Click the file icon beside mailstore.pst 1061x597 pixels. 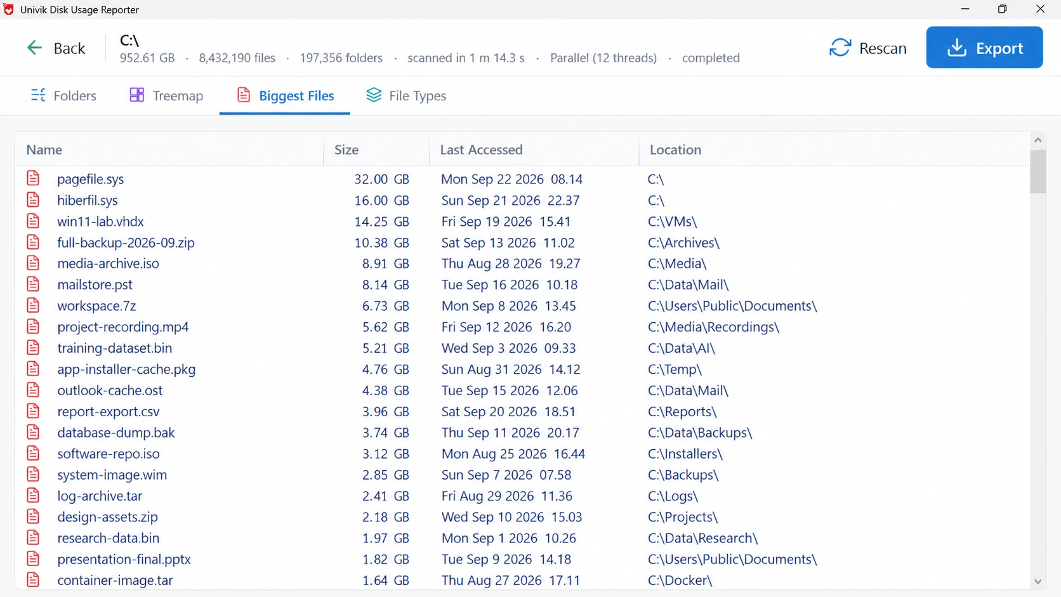coord(33,284)
